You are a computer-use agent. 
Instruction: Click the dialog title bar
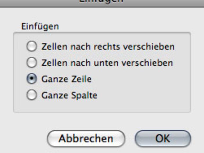coord(102,3)
